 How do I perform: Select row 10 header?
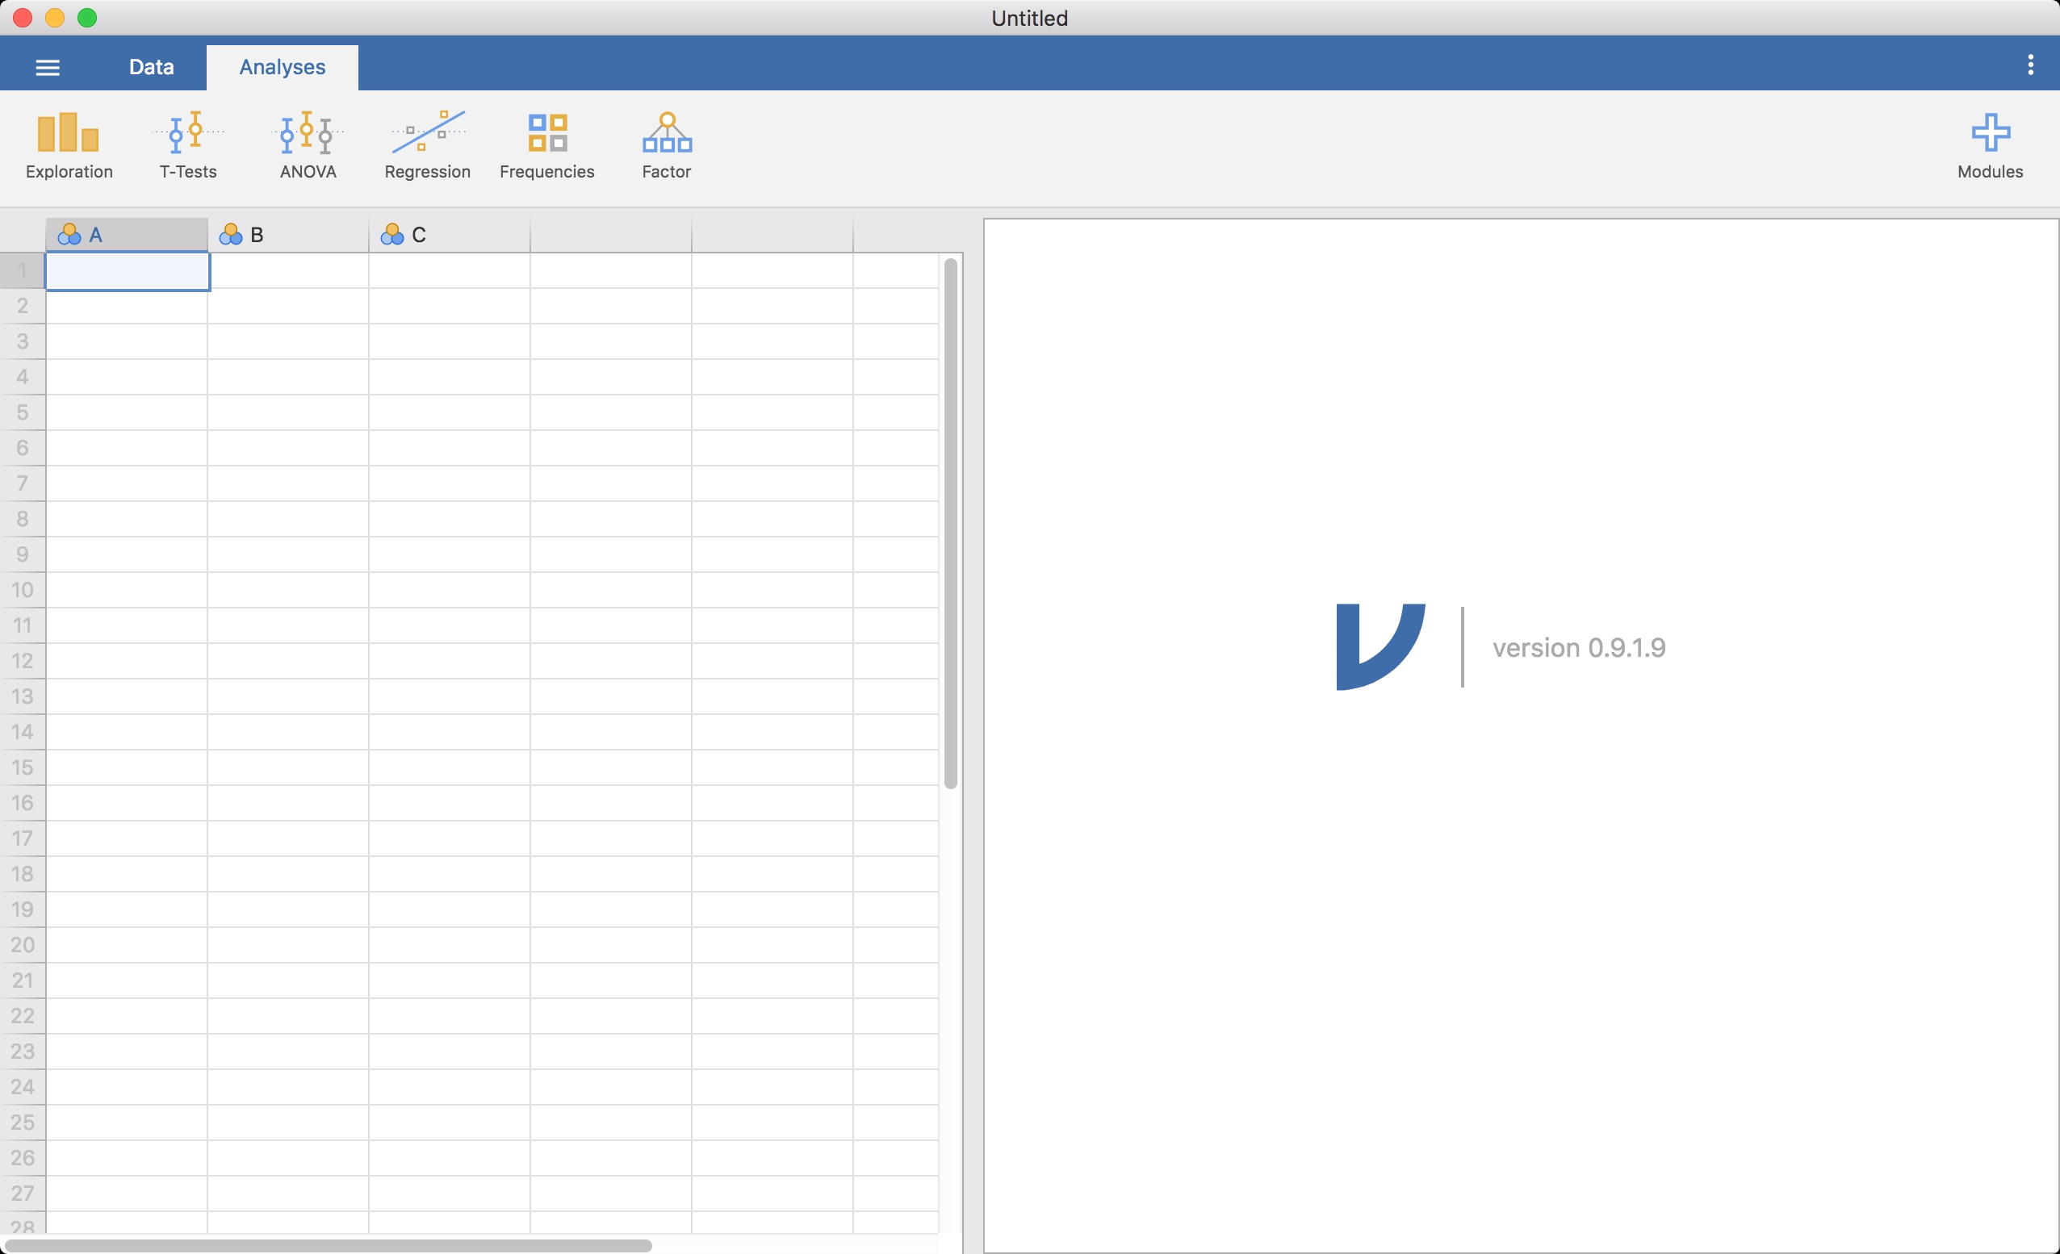pos(23,589)
